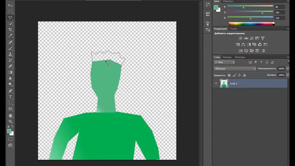
Task: Toggle lock image pixels brush icon
Action: coord(234,75)
